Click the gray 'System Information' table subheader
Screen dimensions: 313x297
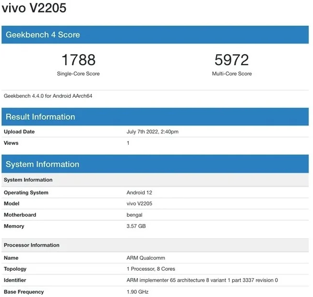pyautogui.click(x=155, y=180)
